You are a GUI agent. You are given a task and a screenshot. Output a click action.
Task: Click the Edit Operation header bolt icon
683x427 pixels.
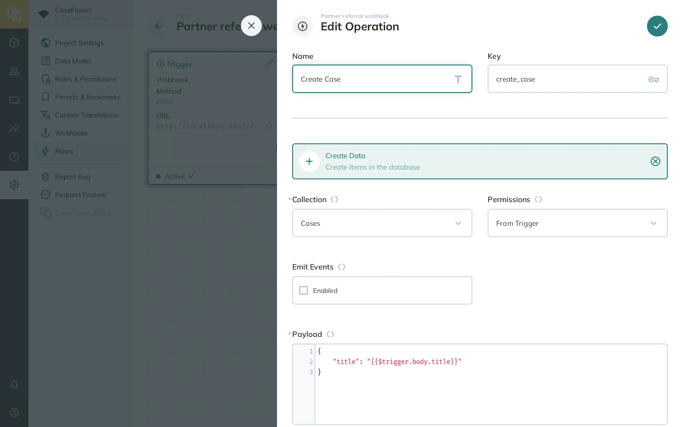click(303, 26)
